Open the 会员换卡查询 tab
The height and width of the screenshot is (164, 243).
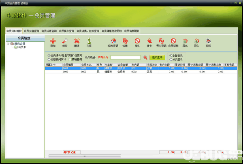click(67, 31)
